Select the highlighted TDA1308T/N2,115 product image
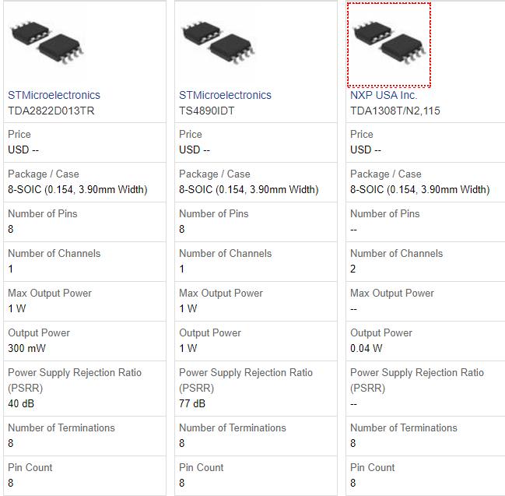Screen dimensions: 505x496 pyautogui.click(x=389, y=44)
